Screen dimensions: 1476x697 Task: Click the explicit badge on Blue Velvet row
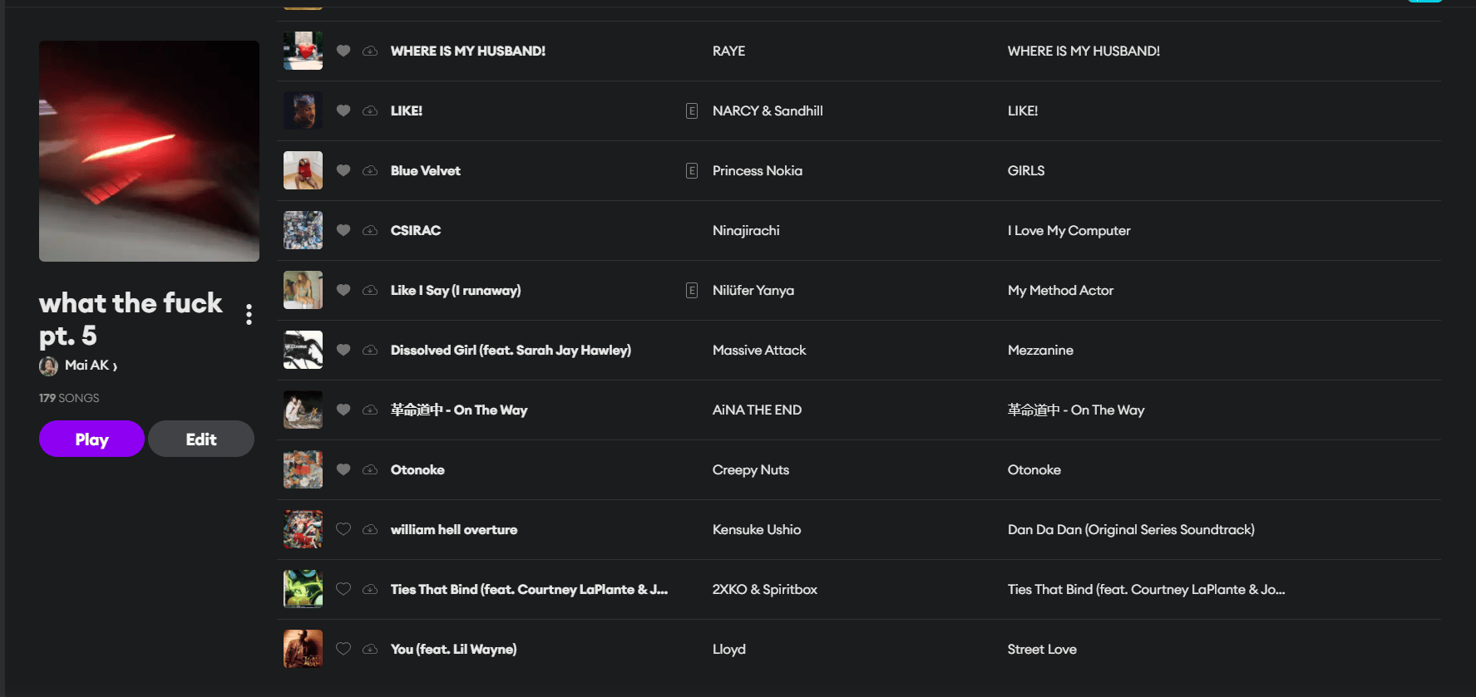692,170
